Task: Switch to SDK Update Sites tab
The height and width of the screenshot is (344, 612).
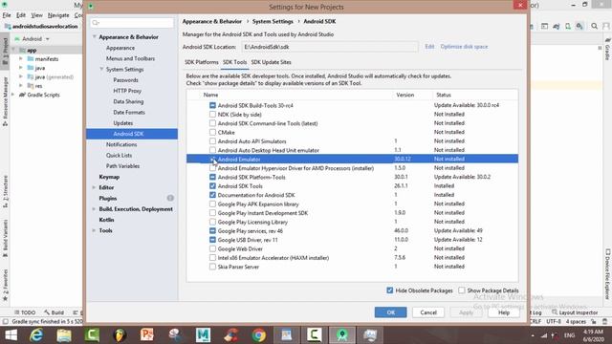Action: coord(271,62)
